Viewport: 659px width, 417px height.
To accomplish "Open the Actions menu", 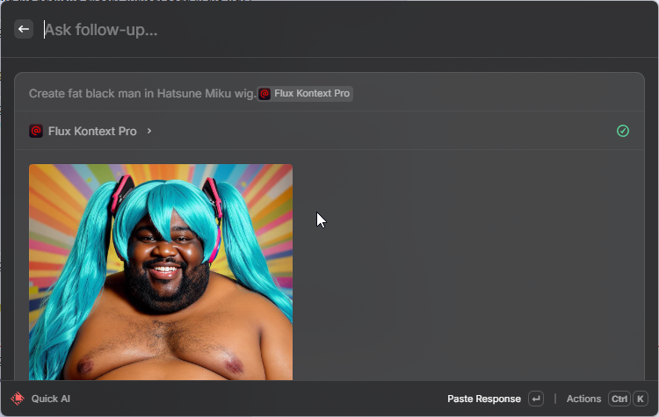I will [x=583, y=399].
